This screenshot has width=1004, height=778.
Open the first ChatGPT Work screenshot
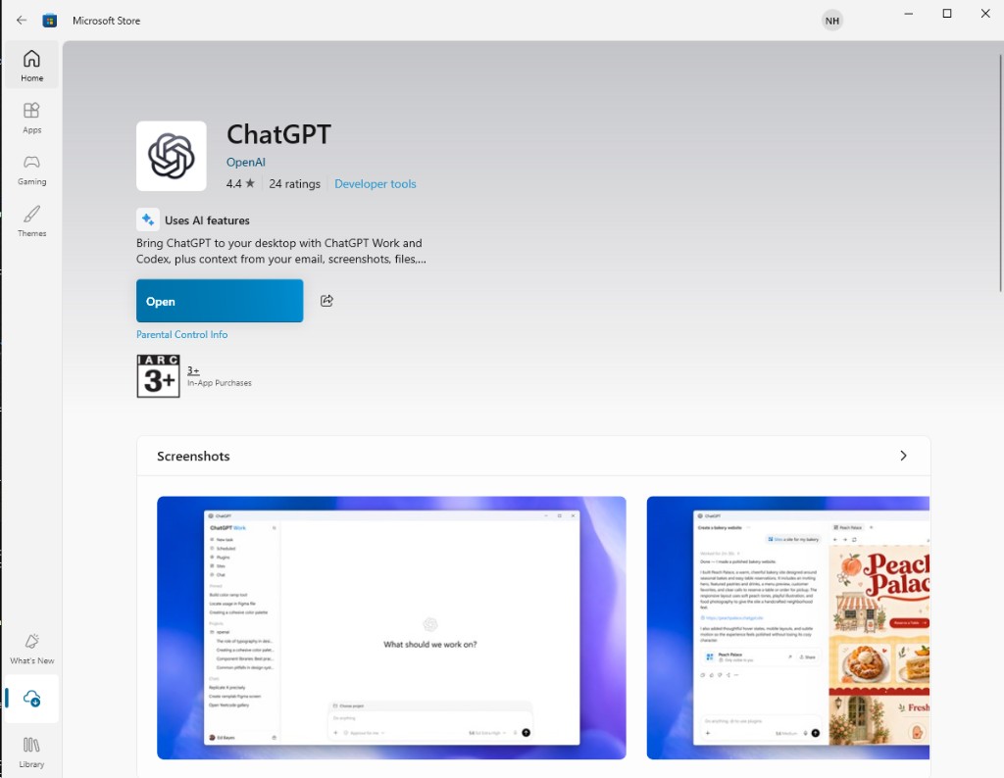coord(392,628)
